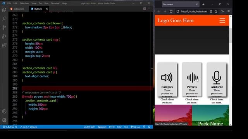The height and width of the screenshot is (139, 248).
Task: Open editor More Actions ellipsis
Action: [x=149, y=9]
